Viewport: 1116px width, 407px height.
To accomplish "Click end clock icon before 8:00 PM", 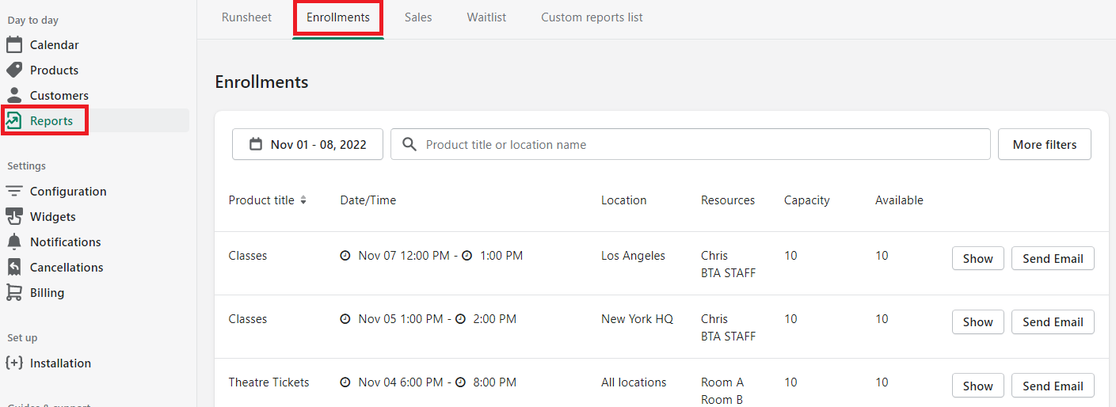I will 461,382.
